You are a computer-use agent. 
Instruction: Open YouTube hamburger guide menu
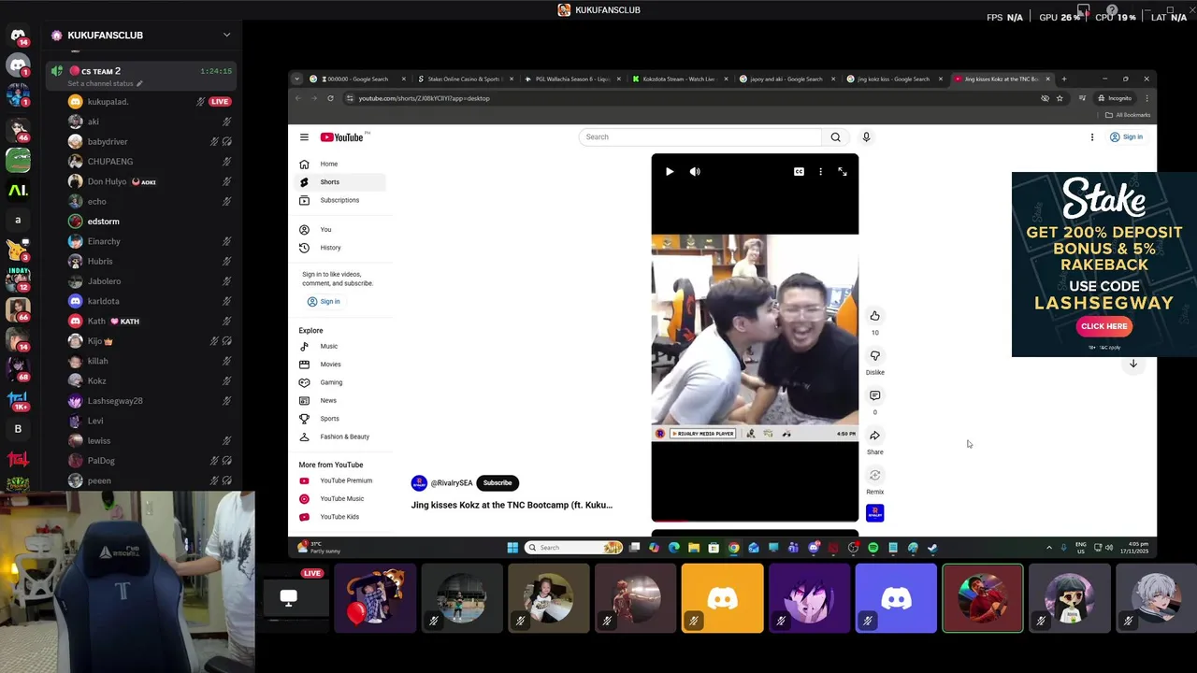click(304, 137)
